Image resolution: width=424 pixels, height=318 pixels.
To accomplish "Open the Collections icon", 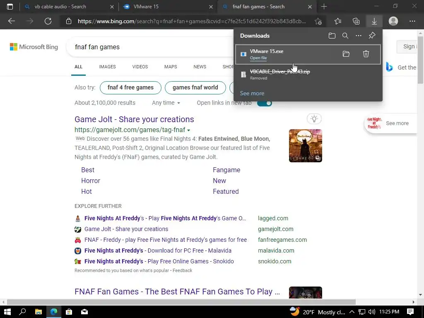I will pyautogui.click(x=356, y=21).
